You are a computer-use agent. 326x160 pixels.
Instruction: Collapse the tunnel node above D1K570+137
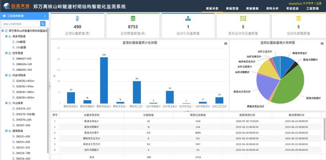point(6,103)
